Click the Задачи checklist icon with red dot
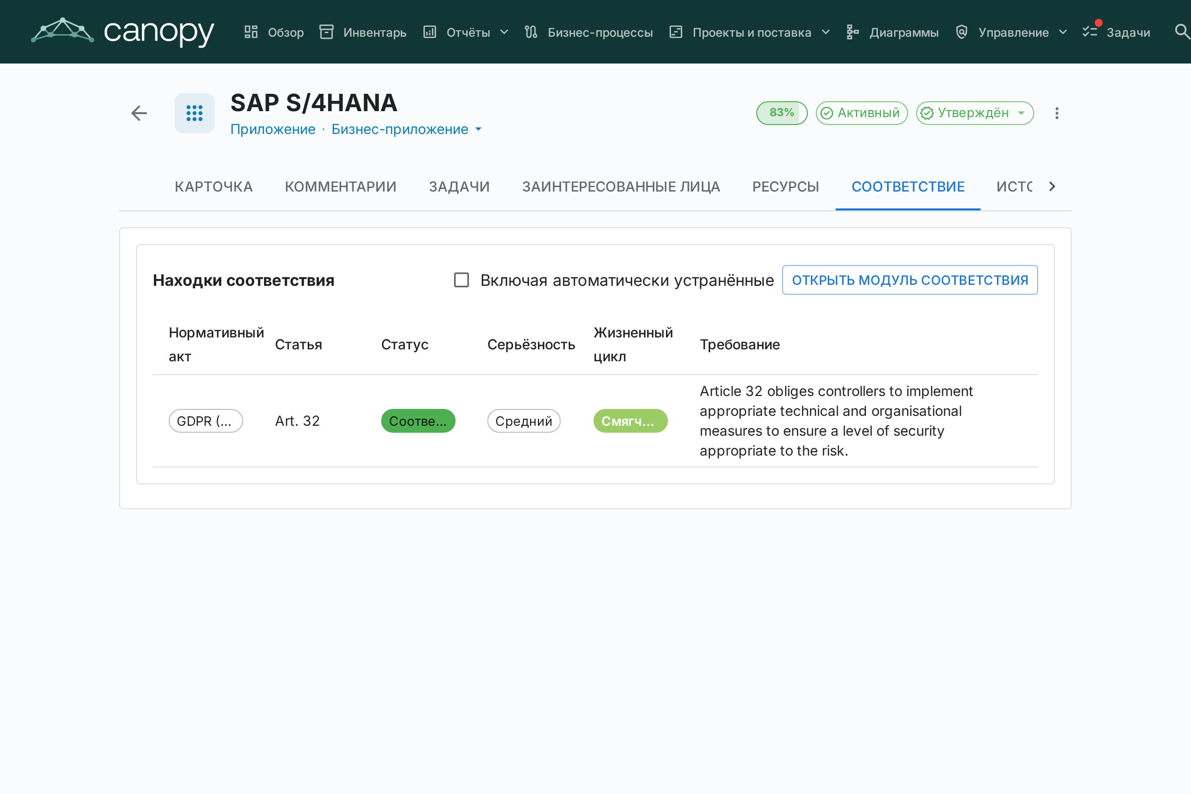 [x=1090, y=31]
